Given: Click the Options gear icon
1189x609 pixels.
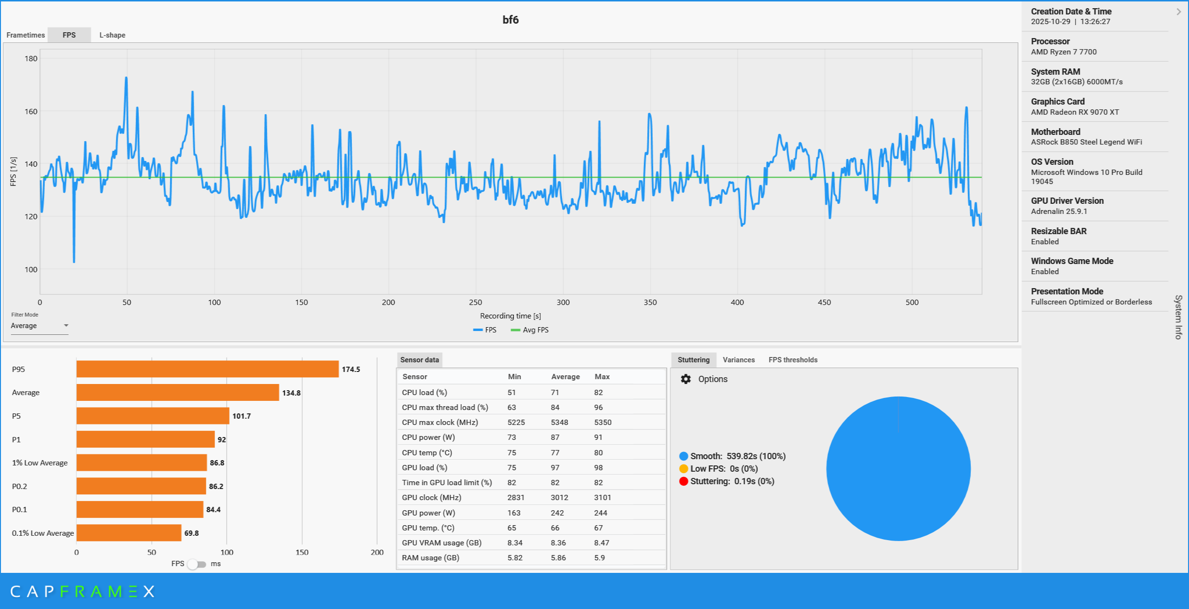Looking at the screenshot, I should click(685, 379).
